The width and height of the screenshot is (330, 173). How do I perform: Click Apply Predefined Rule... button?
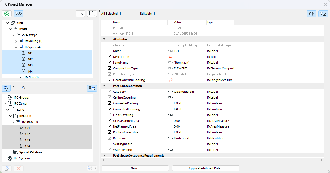coord(205,168)
